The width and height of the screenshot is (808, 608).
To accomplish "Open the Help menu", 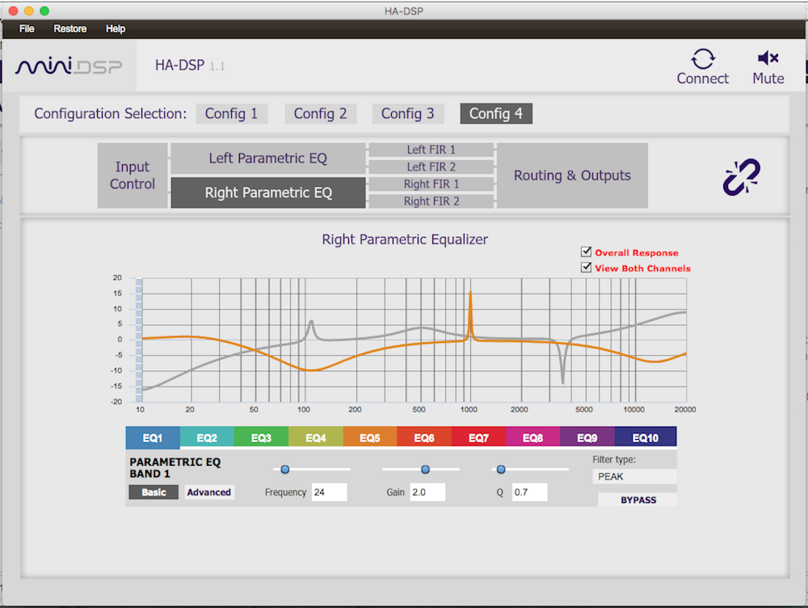I will click(x=116, y=29).
